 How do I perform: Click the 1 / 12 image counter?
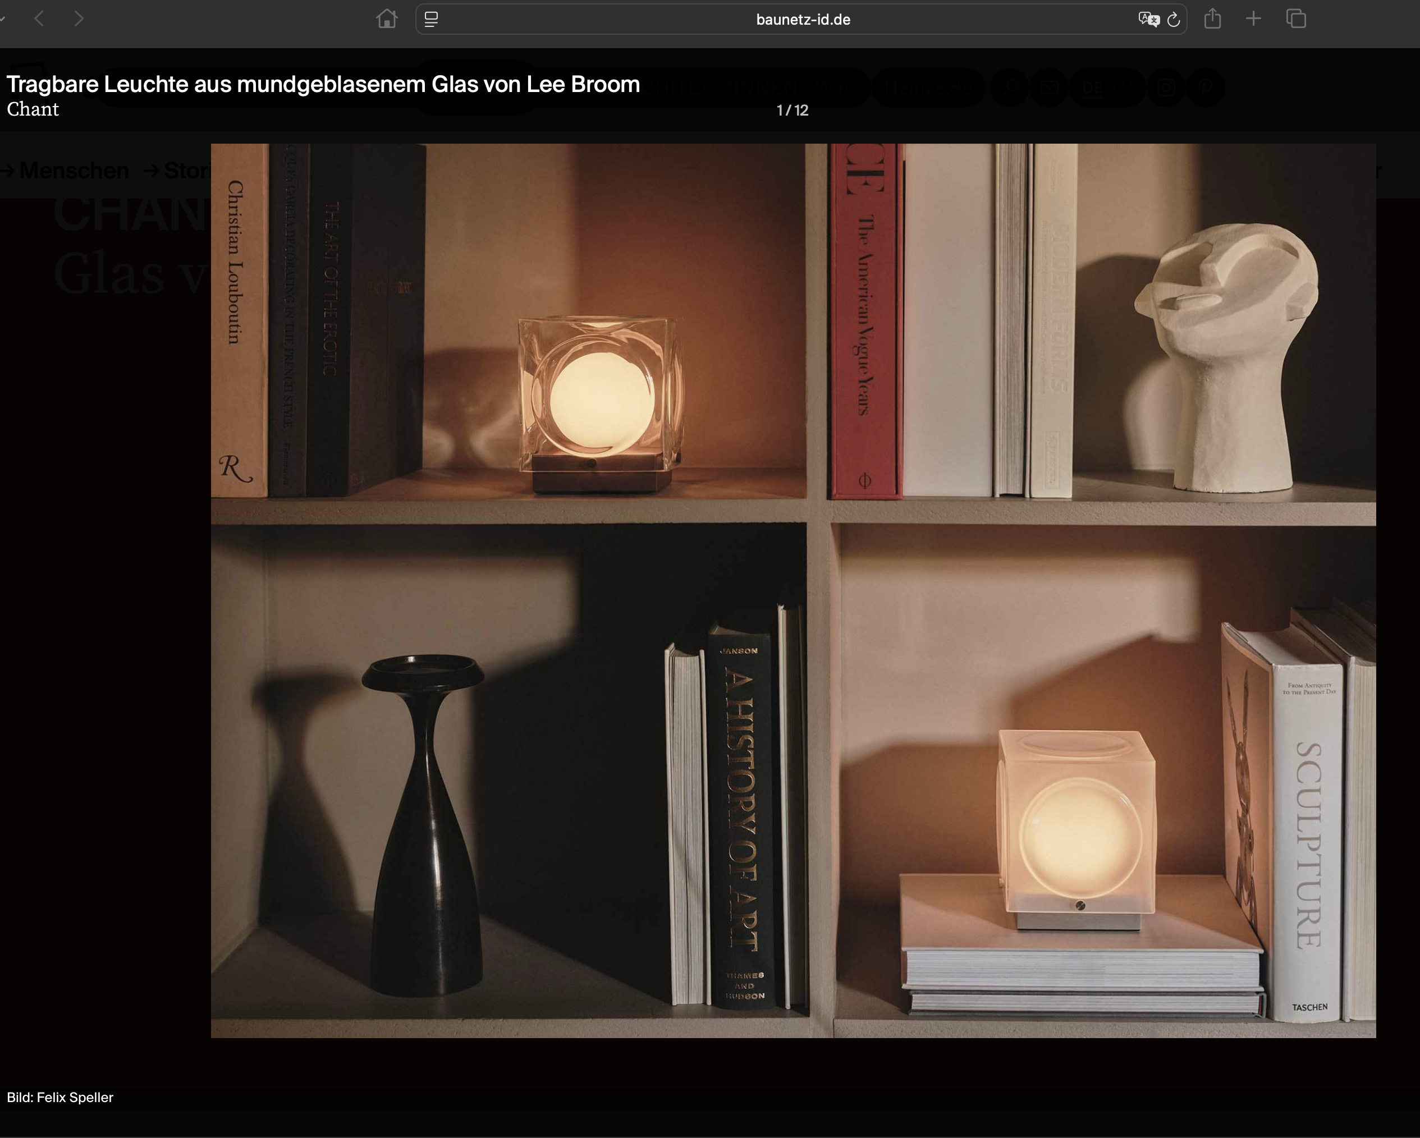pyautogui.click(x=793, y=110)
